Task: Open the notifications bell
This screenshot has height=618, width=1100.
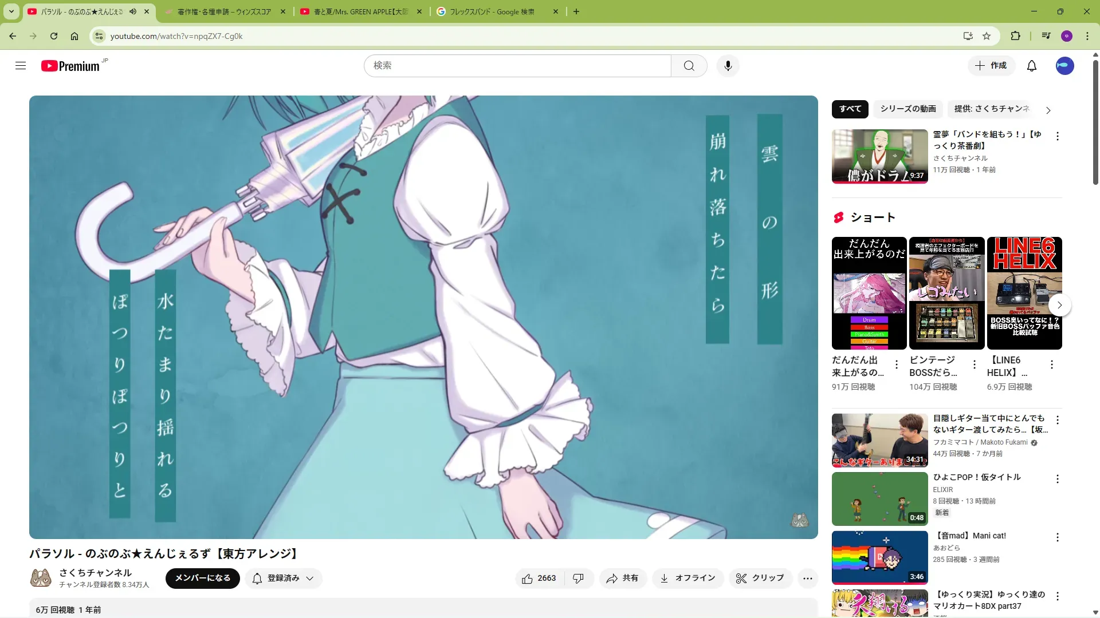Action: coord(1031,66)
